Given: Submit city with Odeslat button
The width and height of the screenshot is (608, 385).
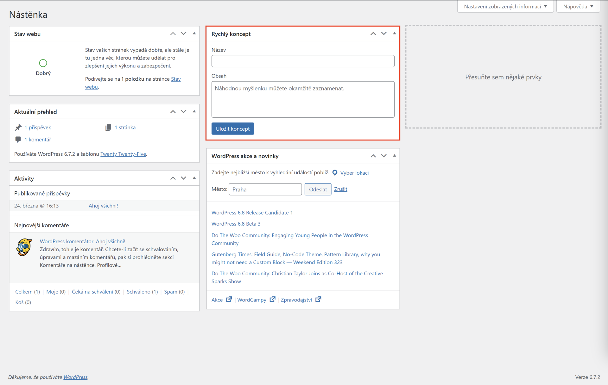Looking at the screenshot, I should tap(318, 189).
